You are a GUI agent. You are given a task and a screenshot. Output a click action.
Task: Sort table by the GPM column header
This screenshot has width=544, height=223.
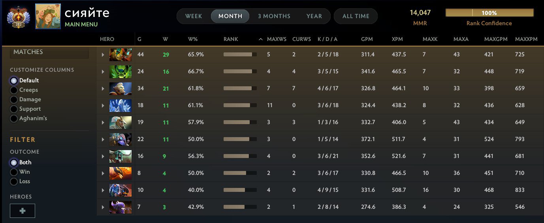coord(367,39)
